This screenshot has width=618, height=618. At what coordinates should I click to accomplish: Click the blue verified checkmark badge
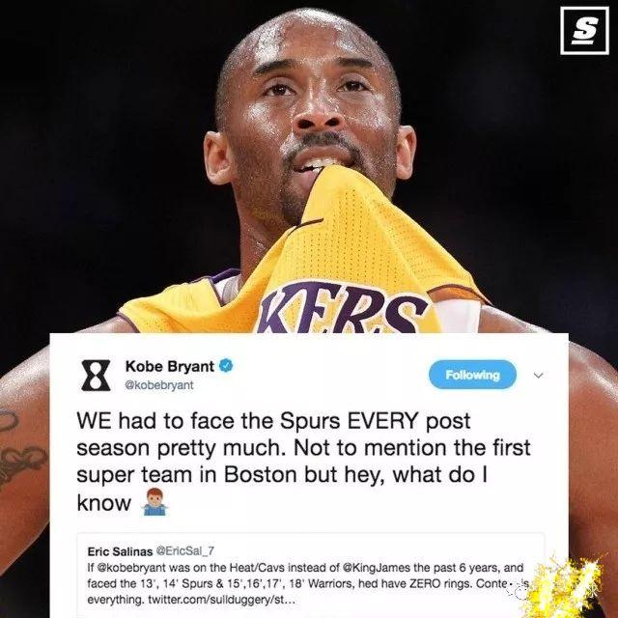pyautogui.click(x=226, y=366)
